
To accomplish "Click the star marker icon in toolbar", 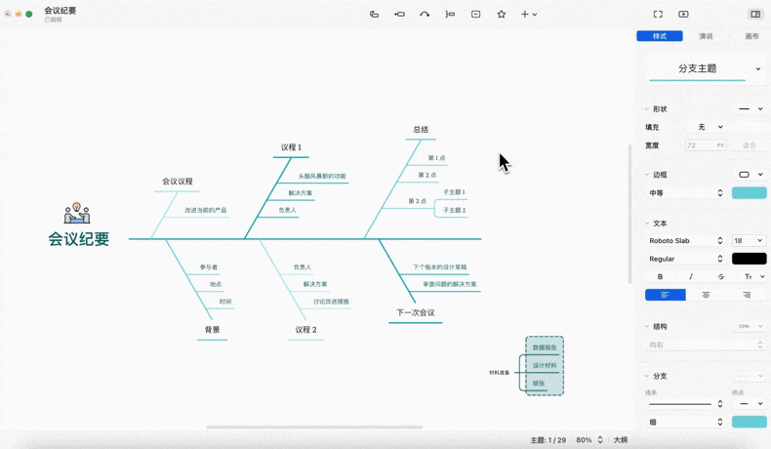I will point(502,15).
